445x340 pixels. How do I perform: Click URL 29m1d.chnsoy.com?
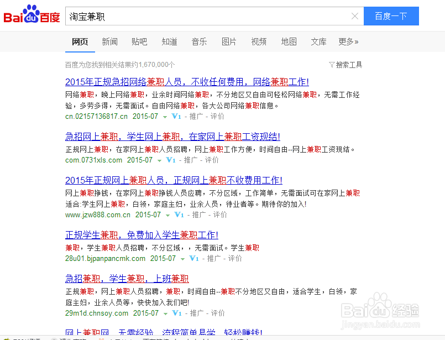point(97,313)
